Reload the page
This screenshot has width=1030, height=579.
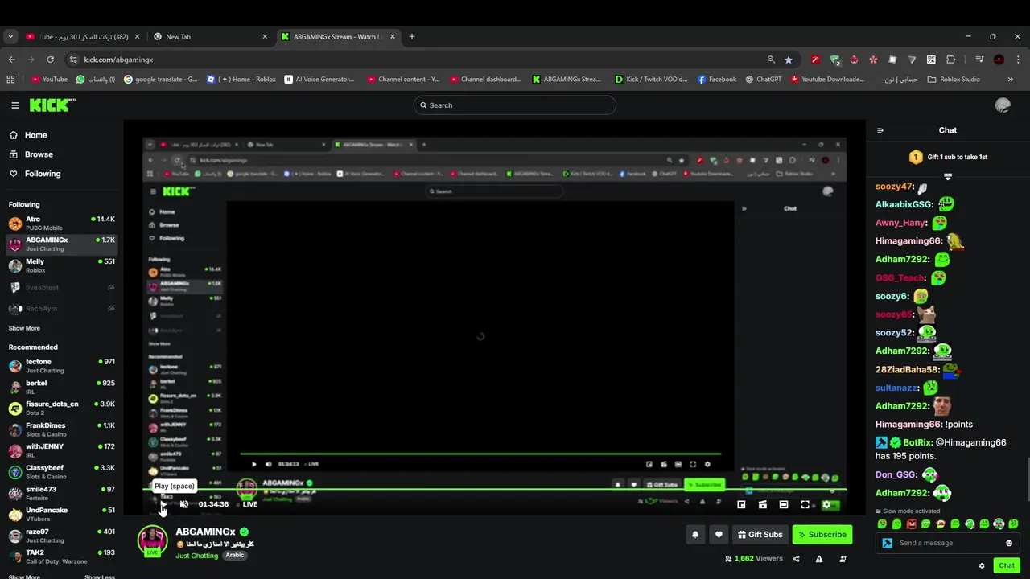(50, 60)
